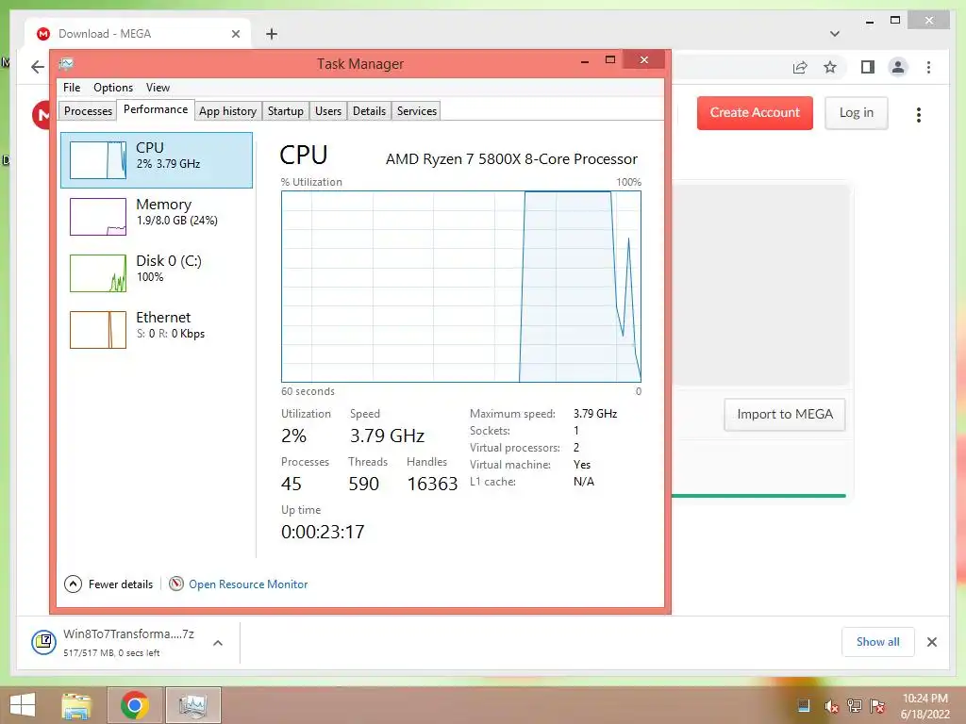Select the Ethernet performance item
Image resolution: width=966 pixels, height=724 pixels.
pos(157,329)
